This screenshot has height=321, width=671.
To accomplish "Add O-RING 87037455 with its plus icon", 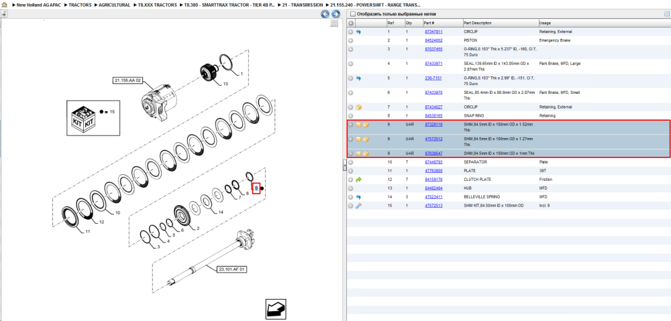I will tap(350, 49).
